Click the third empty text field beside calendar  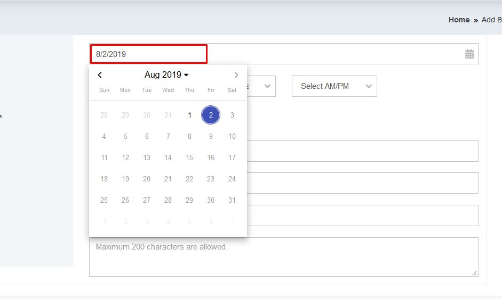click(x=363, y=215)
